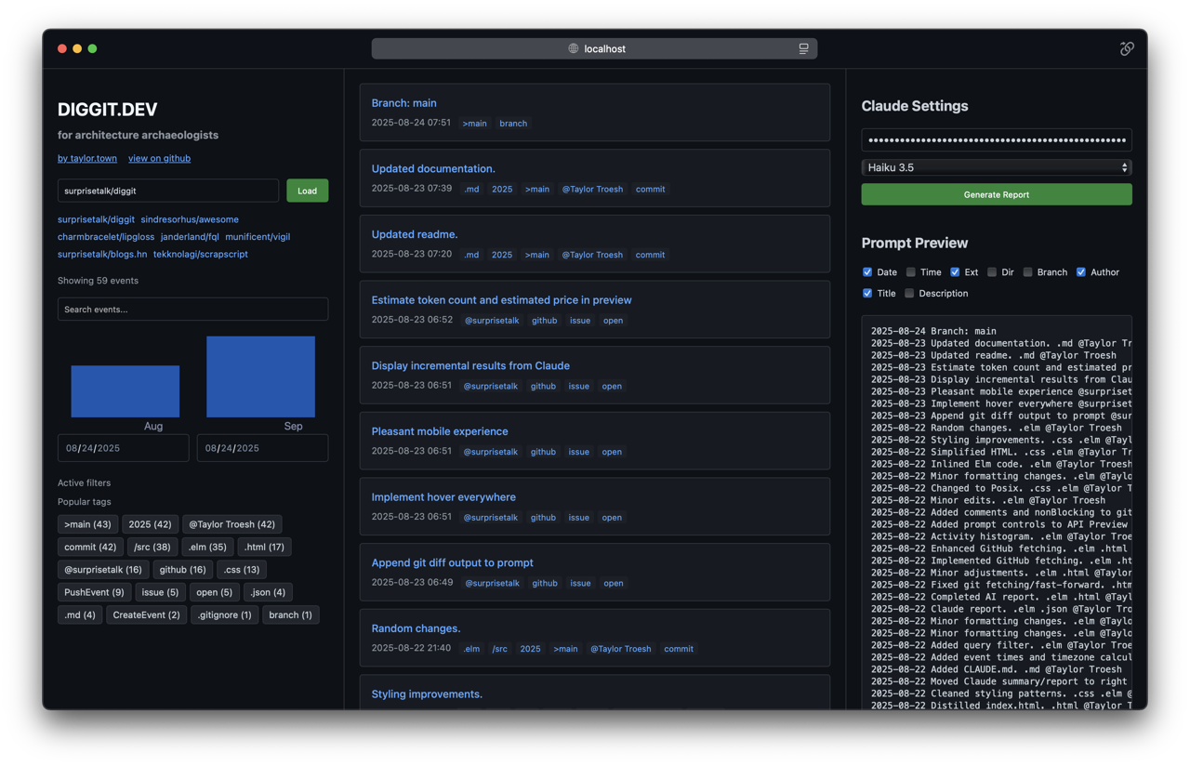The image size is (1190, 766).
Task: Open the end date picker field
Action: pos(262,448)
